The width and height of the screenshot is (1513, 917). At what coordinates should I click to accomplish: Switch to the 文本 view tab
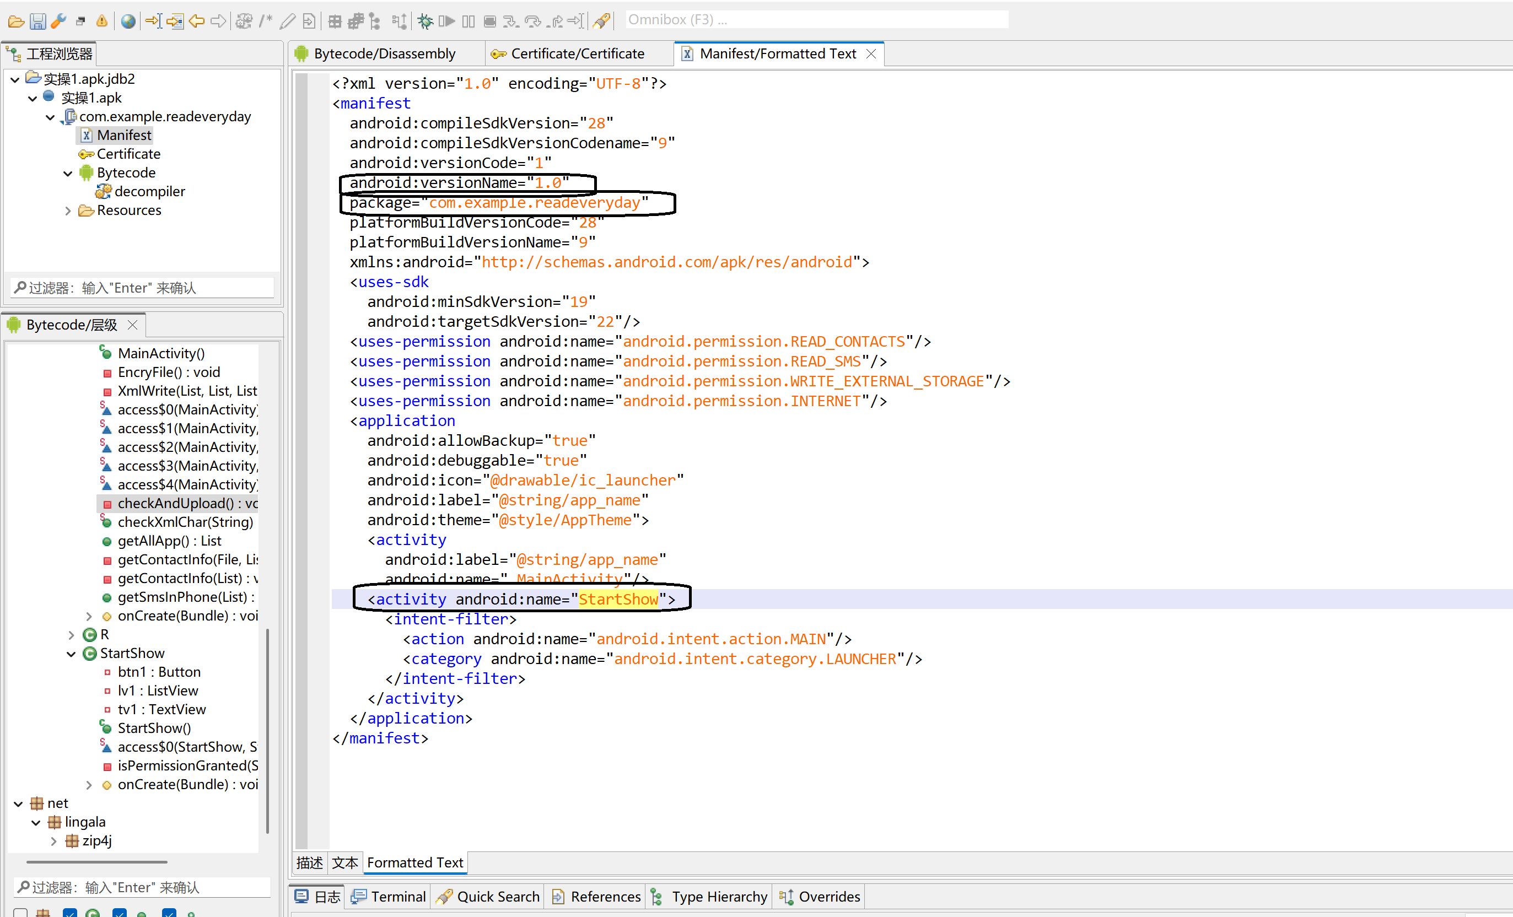(344, 863)
